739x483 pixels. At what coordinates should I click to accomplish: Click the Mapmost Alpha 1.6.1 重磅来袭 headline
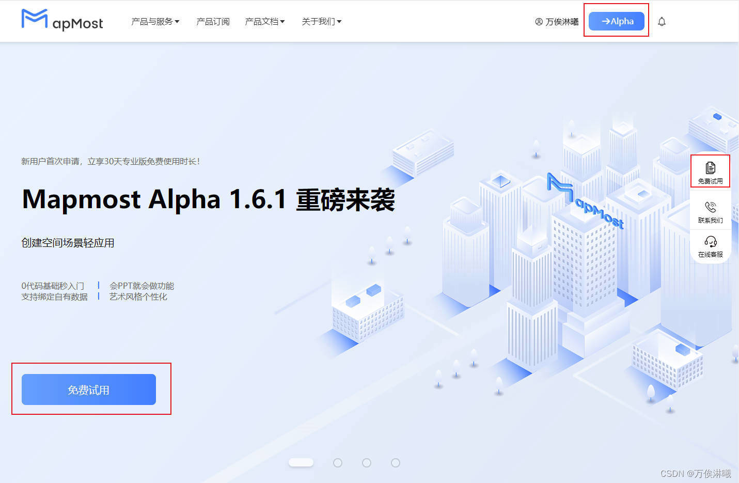[209, 200]
